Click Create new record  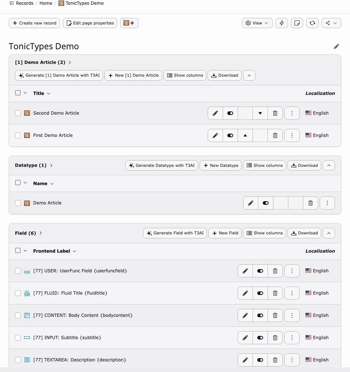pos(34,23)
